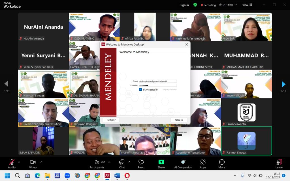Open Microsoft Word from the taskbar
290x181 pixels.
pos(117,175)
